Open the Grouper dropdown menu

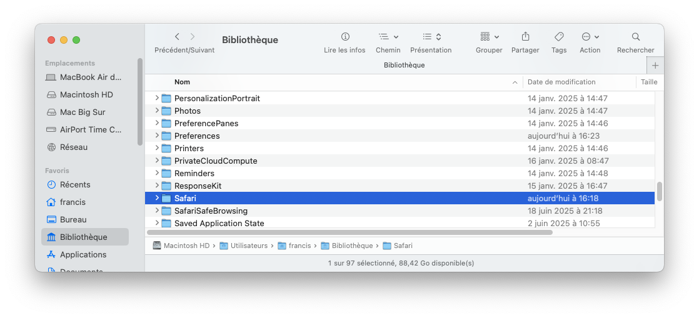(489, 37)
